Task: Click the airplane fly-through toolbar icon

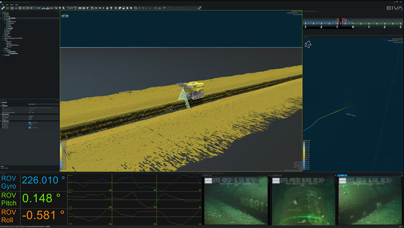Action: click(x=88, y=8)
